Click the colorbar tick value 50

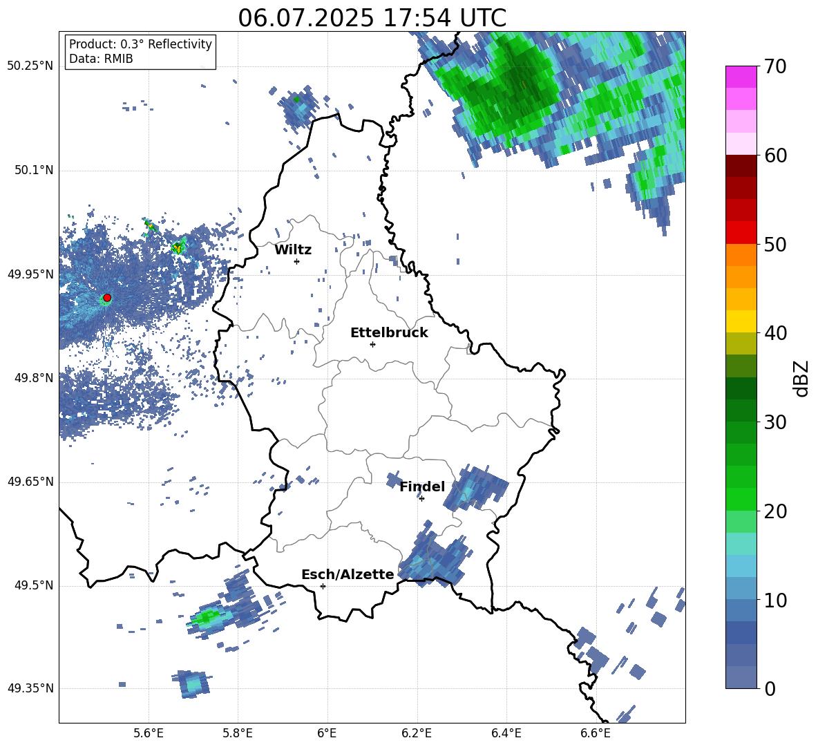775,245
